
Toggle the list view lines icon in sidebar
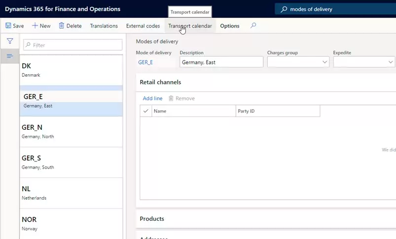(x=10, y=56)
